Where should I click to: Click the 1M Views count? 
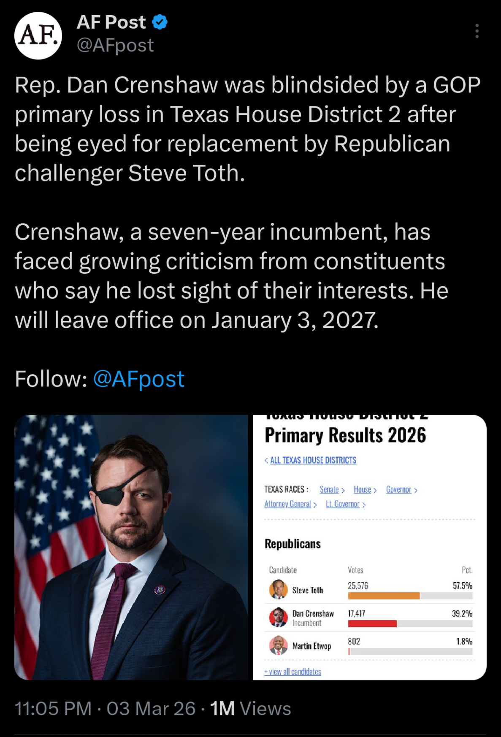point(250,709)
